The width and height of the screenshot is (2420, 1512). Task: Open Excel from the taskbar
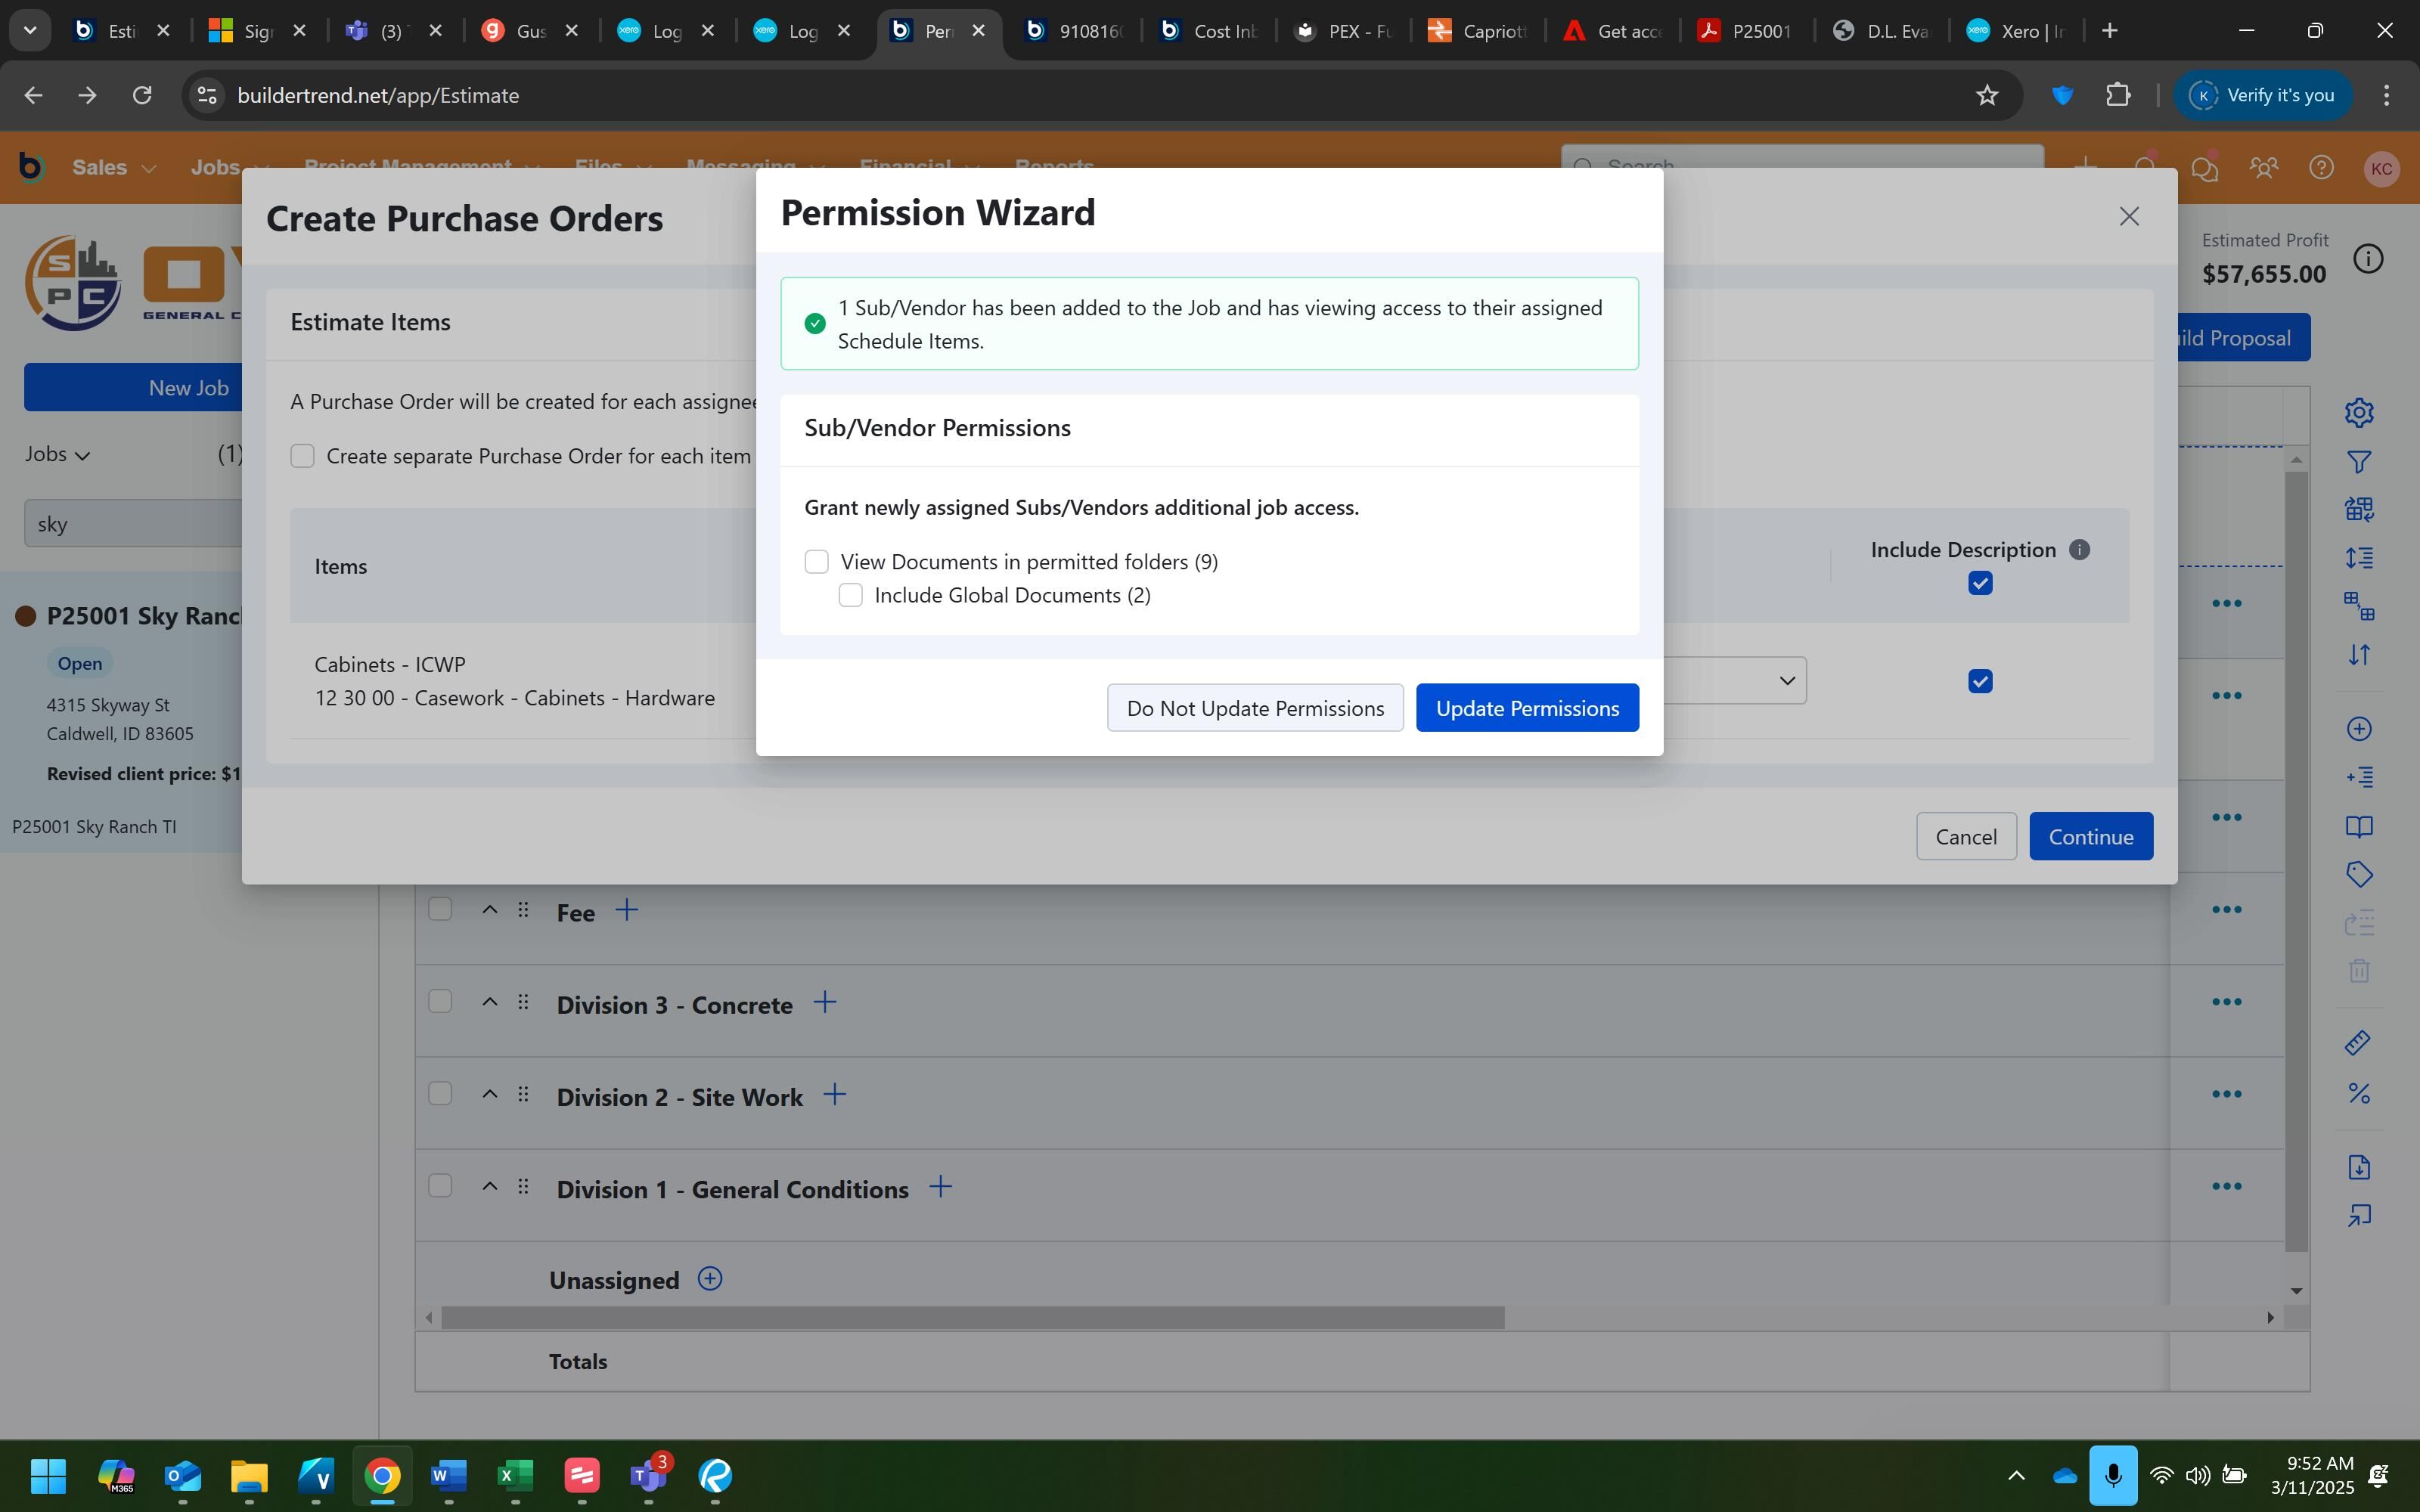click(x=515, y=1475)
